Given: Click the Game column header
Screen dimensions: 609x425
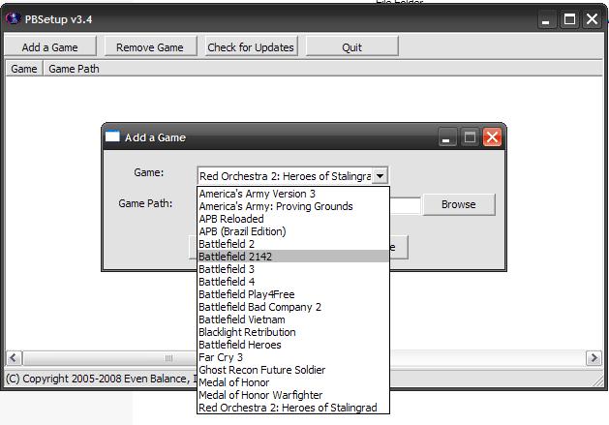Looking at the screenshot, I should point(24,69).
